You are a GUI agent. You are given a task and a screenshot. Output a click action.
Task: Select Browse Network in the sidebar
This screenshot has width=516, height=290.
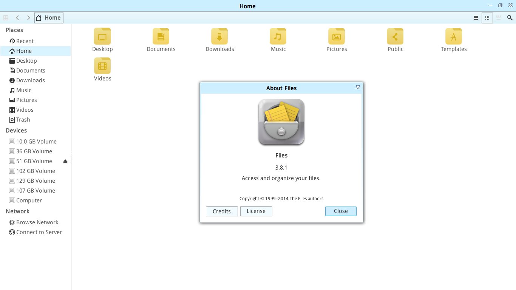click(x=37, y=222)
